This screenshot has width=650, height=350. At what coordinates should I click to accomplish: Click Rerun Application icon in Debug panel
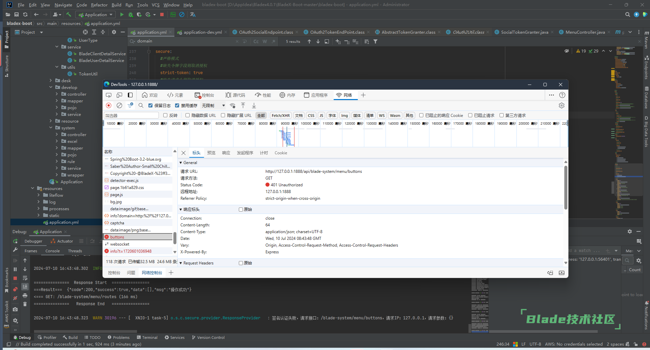[x=15, y=241]
